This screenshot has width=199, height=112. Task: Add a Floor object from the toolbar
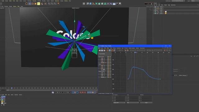tap(114, 4)
